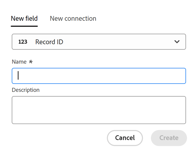Click the right end of Name field
Image resolution: width=195 pixels, height=150 pixels.
pyautogui.click(x=179, y=76)
